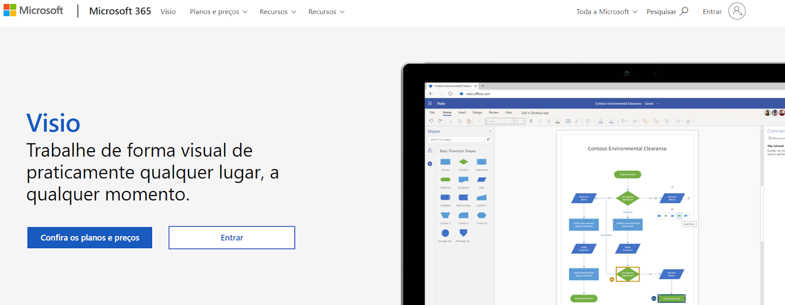Toggle Underline in the Visio ribbon
Image resolution: width=785 pixels, height=305 pixels.
549,121
